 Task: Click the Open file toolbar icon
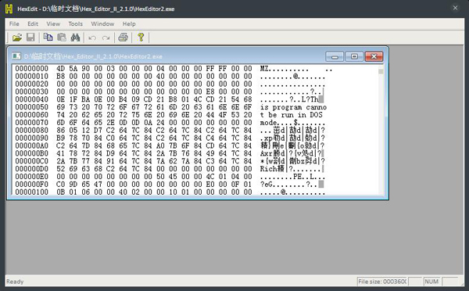click(x=17, y=38)
